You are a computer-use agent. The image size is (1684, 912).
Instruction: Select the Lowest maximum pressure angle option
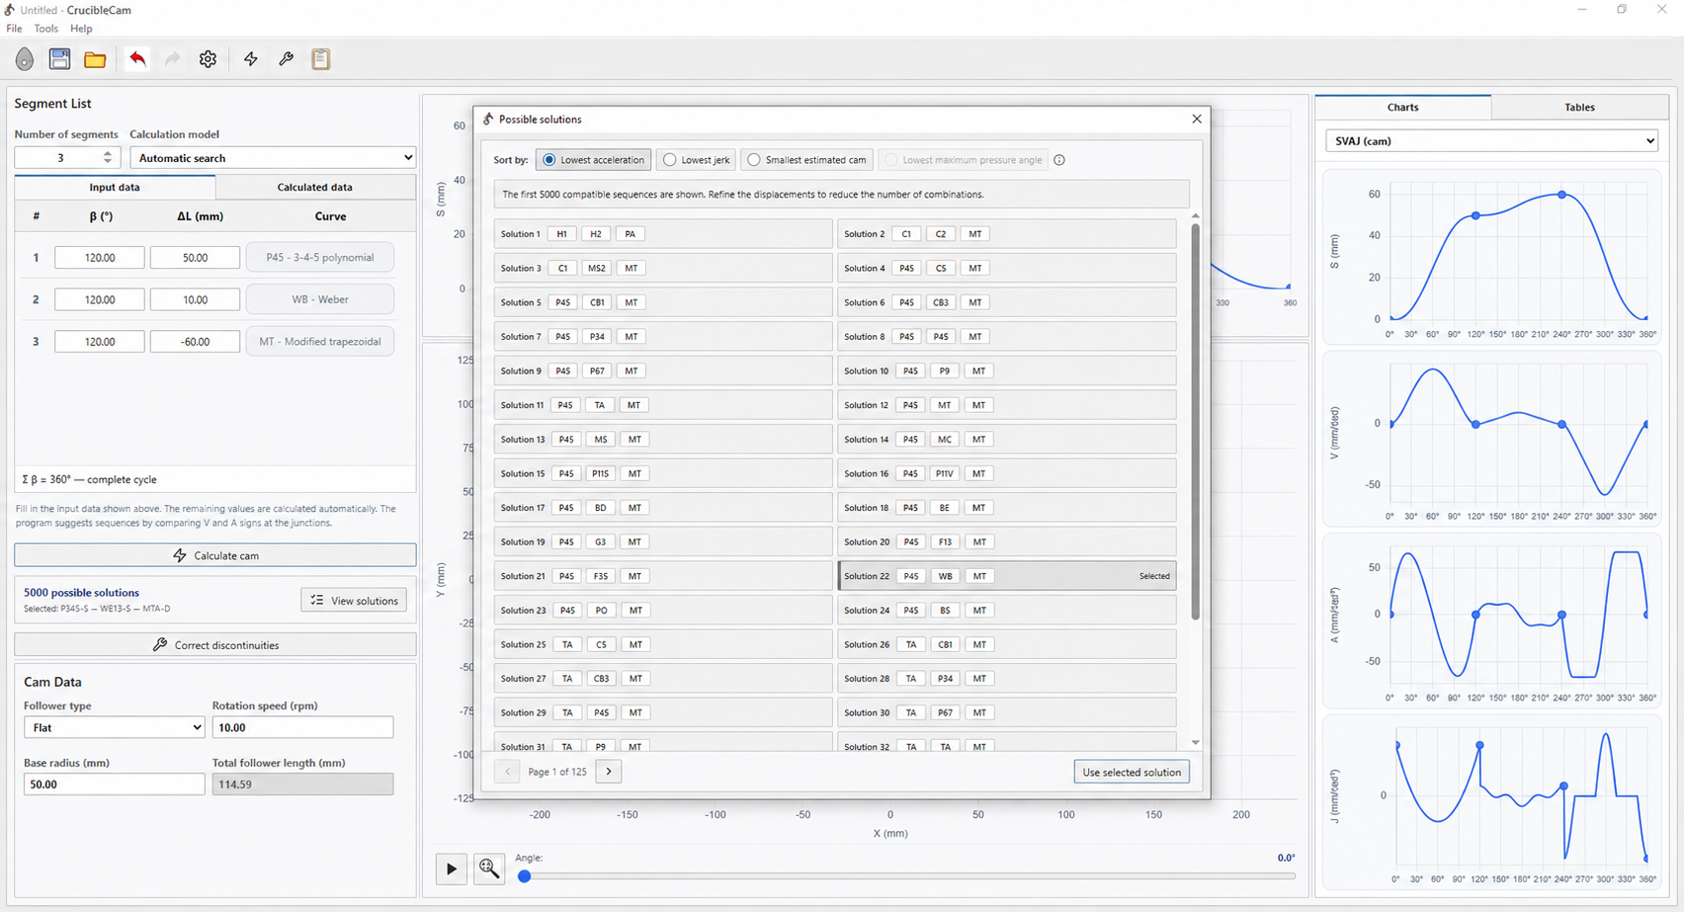(964, 160)
